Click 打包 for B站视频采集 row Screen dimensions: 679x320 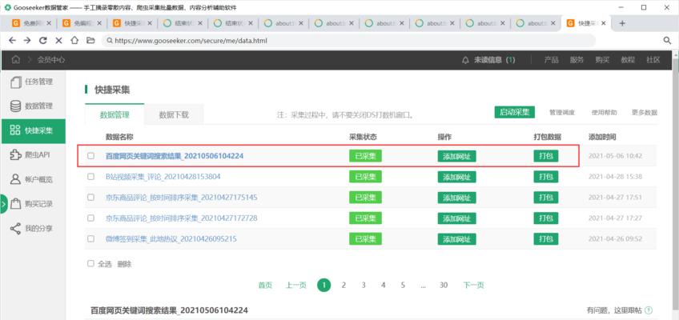545,177
